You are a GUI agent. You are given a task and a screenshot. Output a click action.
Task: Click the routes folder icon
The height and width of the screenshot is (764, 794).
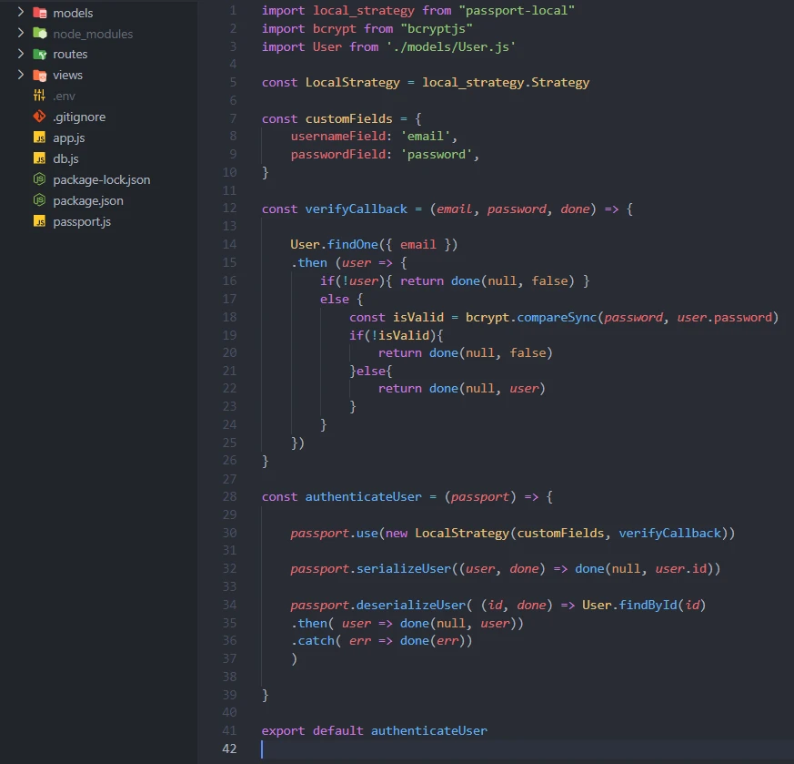click(x=38, y=54)
